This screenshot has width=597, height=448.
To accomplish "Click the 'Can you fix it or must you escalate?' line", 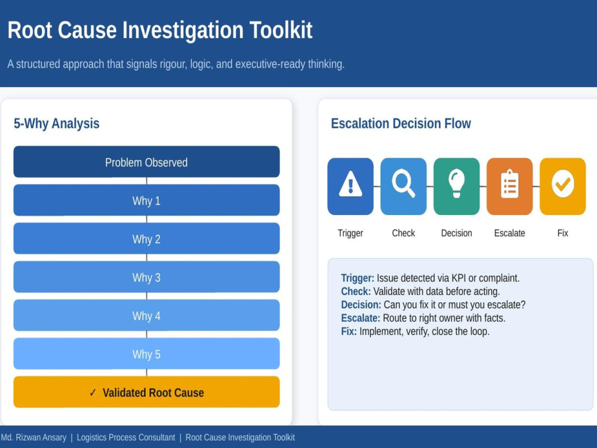I will point(433,305).
